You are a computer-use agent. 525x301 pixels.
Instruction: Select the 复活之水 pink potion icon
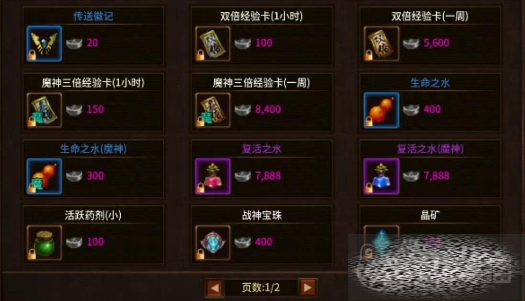212,177
